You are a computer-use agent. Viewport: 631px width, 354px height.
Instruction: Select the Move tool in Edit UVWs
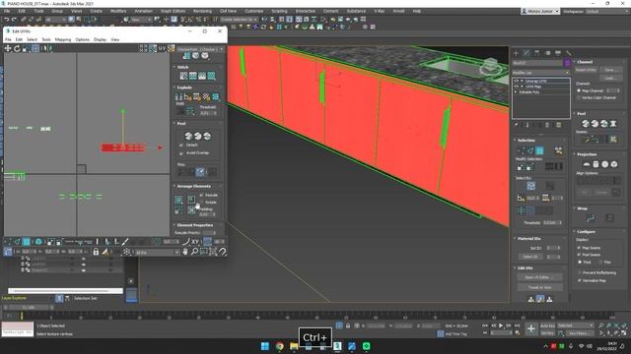coord(8,48)
